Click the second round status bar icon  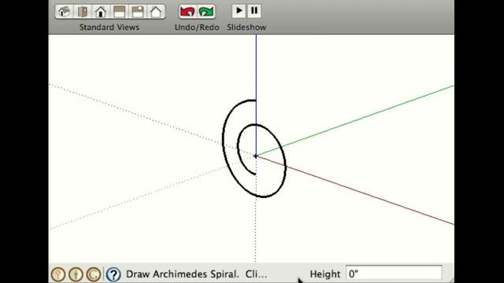76,274
